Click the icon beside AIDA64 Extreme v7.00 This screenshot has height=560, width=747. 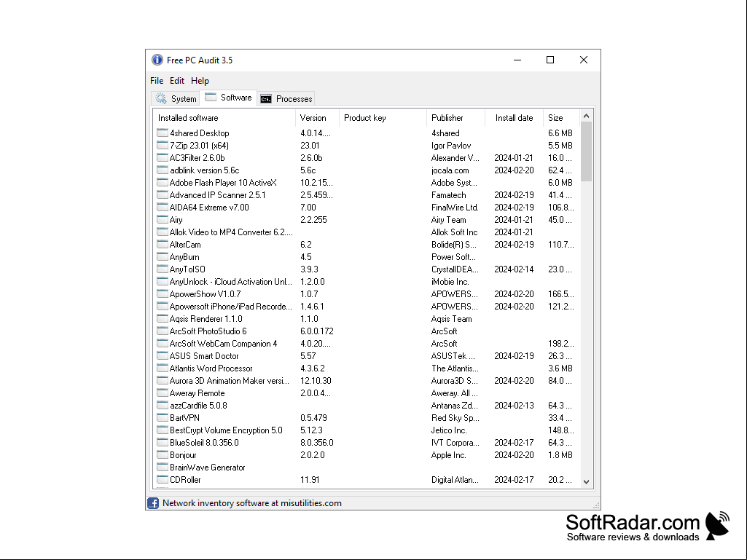tap(163, 207)
